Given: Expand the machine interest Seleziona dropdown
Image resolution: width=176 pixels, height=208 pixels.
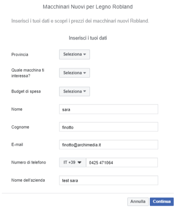Looking at the screenshot, I should 74,73.
